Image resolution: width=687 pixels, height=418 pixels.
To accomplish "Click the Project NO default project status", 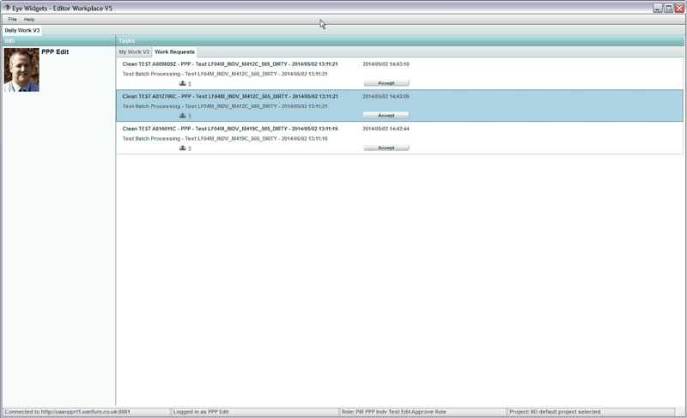I will click(591, 411).
